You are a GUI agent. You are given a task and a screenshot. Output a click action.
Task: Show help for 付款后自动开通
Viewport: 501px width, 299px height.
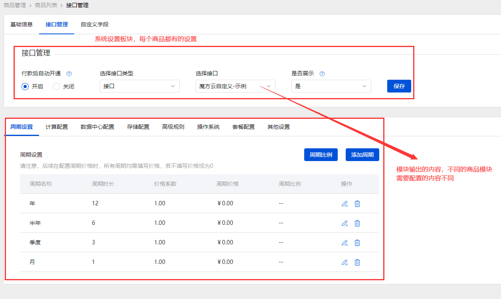69,74
